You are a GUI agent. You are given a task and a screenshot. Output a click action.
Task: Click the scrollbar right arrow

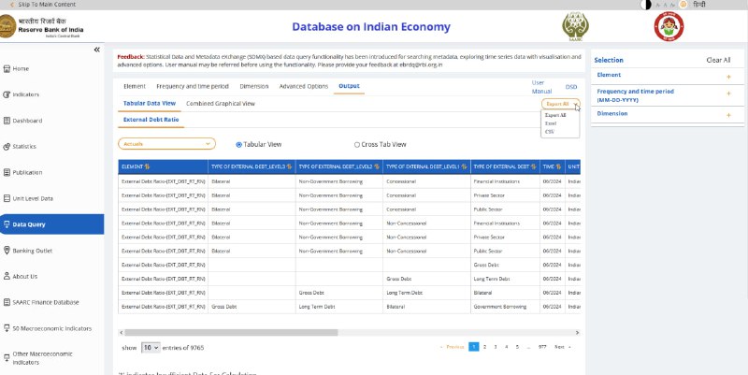(577, 333)
